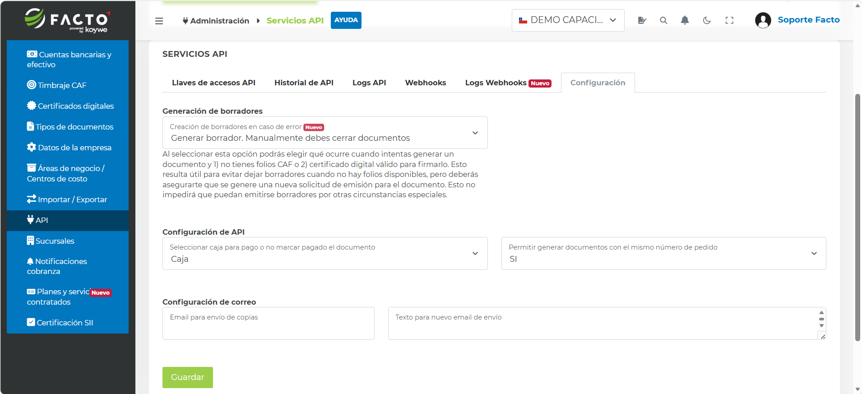Focus Email para envío de copias field
862x394 pixels.
[269, 323]
